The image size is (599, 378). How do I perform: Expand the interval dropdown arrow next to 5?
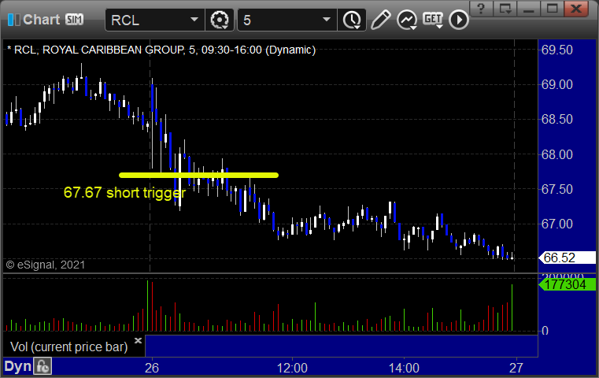326,20
